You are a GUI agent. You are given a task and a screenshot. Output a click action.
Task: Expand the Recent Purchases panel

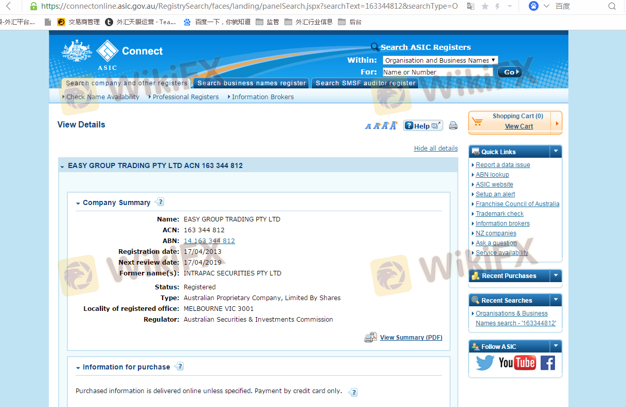(x=556, y=276)
